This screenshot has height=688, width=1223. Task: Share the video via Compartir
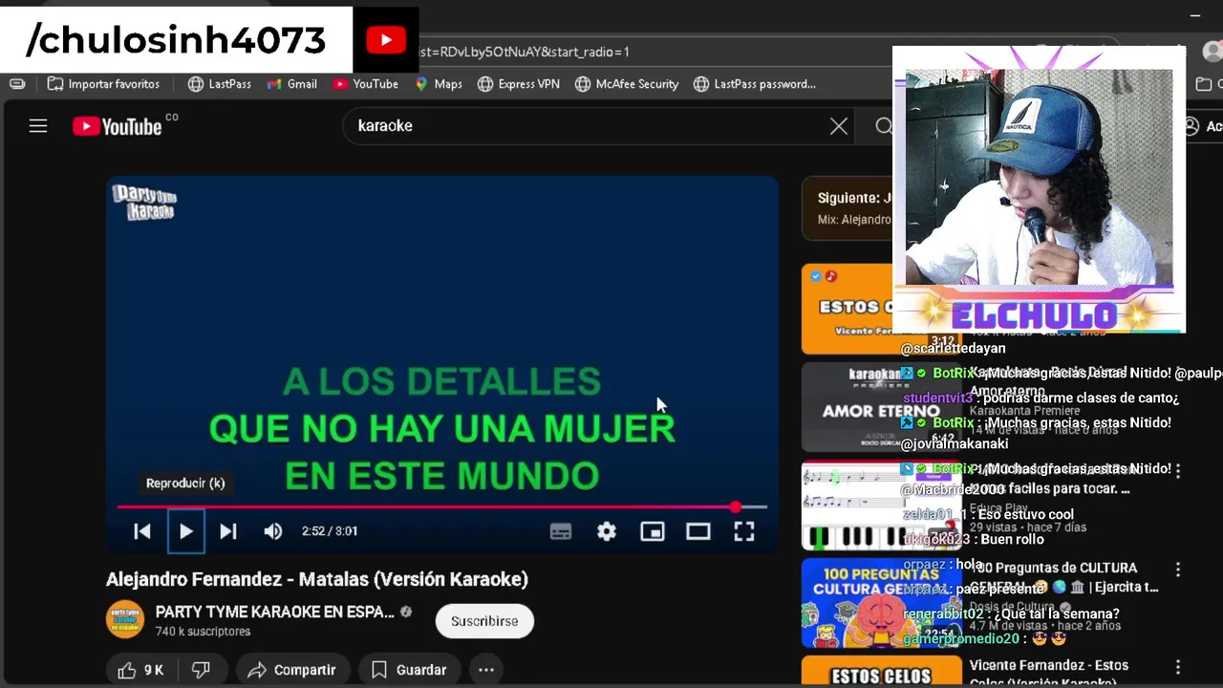pyautogui.click(x=291, y=670)
